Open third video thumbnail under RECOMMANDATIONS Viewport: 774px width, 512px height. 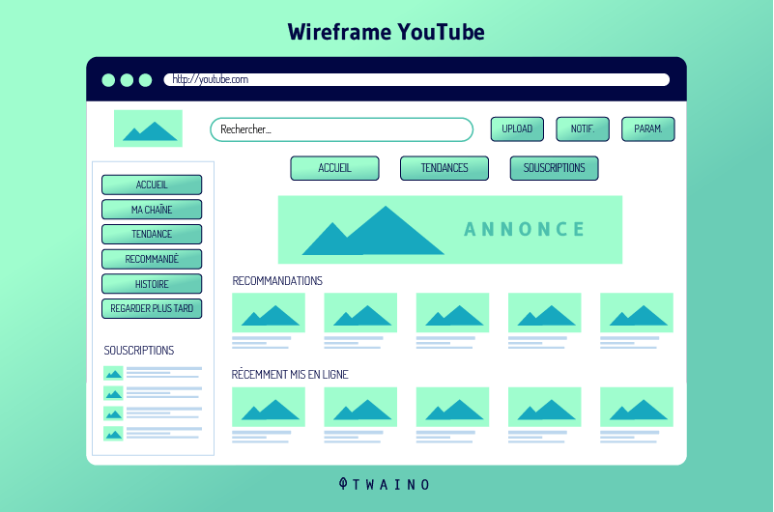click(x=452, y=313)
